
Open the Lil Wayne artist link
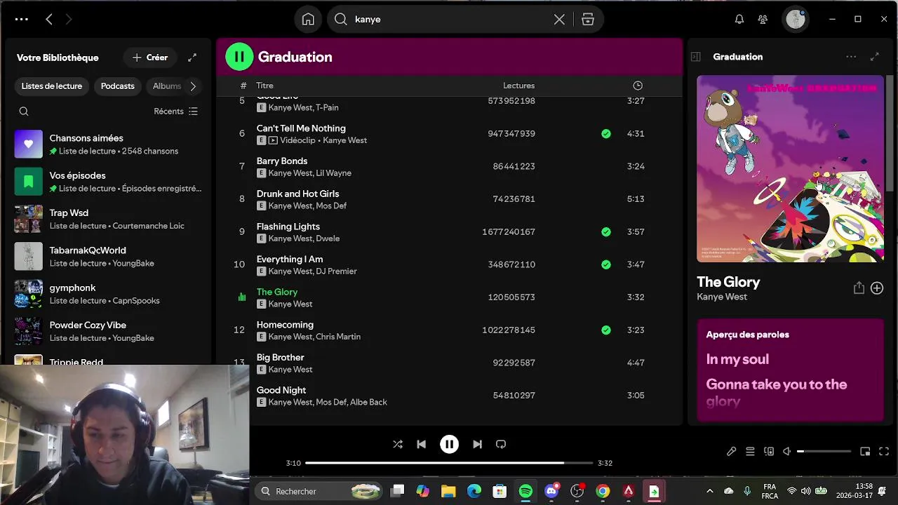(x=333, y=173)
